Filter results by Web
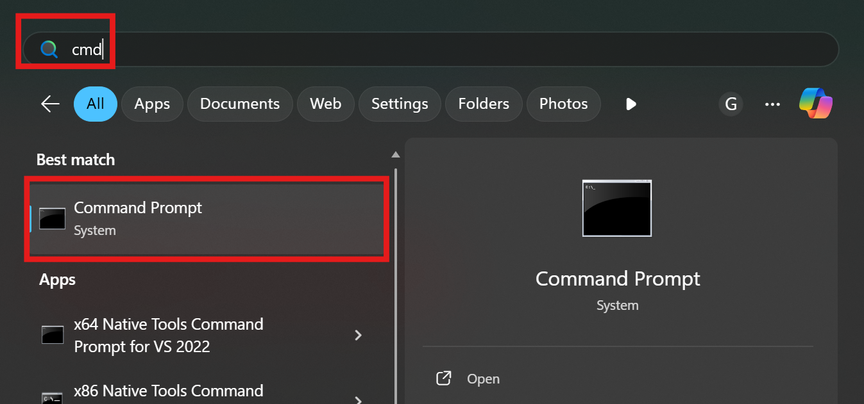864x404 pixels. coord(325,104)
